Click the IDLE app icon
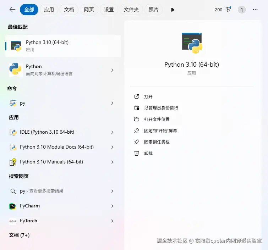This screenshot has width=268, height=250. coord(13,132)
